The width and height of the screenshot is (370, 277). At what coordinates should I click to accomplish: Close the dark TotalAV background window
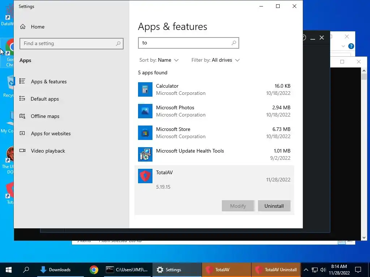point(322,38)
